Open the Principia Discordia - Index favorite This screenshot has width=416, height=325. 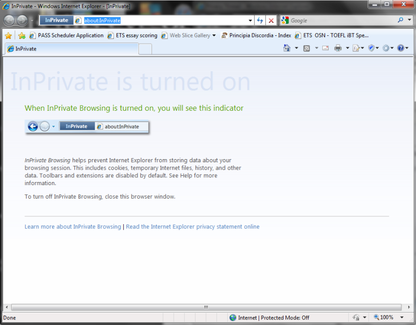click(x=256, y=35)
